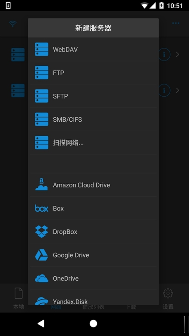Click the DropBox label
Image resolution: width=189 pixels, height=336 pixels.
(65, 232)
